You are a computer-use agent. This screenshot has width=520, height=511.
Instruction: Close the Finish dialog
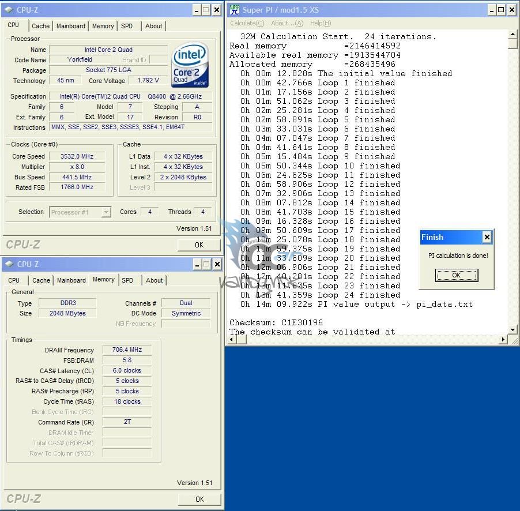click(487, 237)
